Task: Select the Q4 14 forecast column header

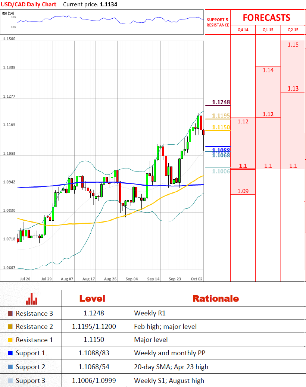Action: click(243, 30)
